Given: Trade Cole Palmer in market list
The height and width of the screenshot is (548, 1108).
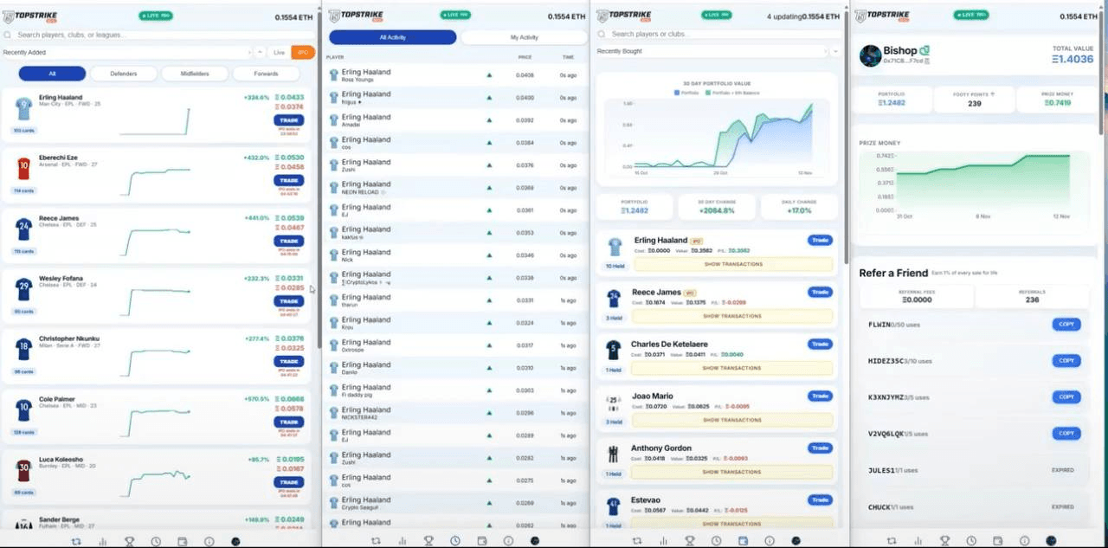Looking at the screenshot, I should click(288, 422).
